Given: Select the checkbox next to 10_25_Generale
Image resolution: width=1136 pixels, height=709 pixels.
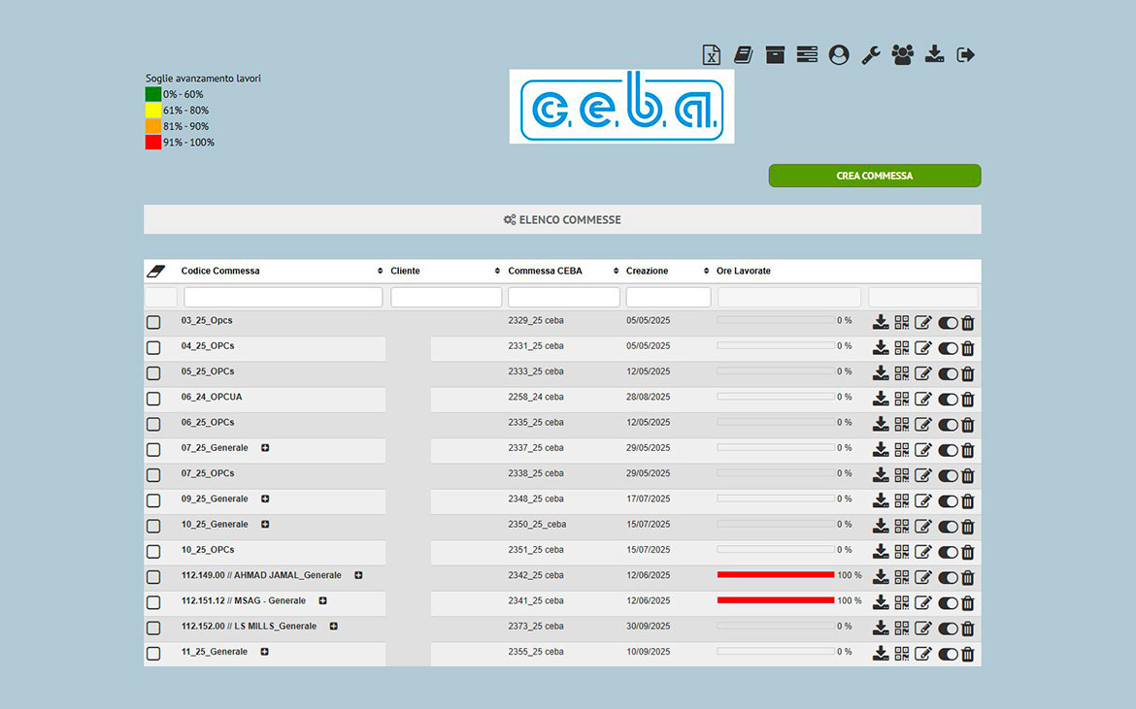Looking at the screenshot, I should tap(152, 525).
